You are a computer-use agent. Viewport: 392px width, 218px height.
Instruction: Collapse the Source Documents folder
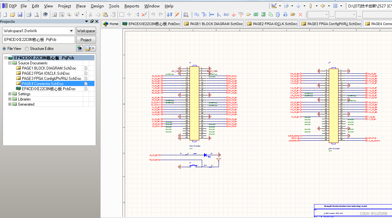pyautogui.click(x=10, y=63)
